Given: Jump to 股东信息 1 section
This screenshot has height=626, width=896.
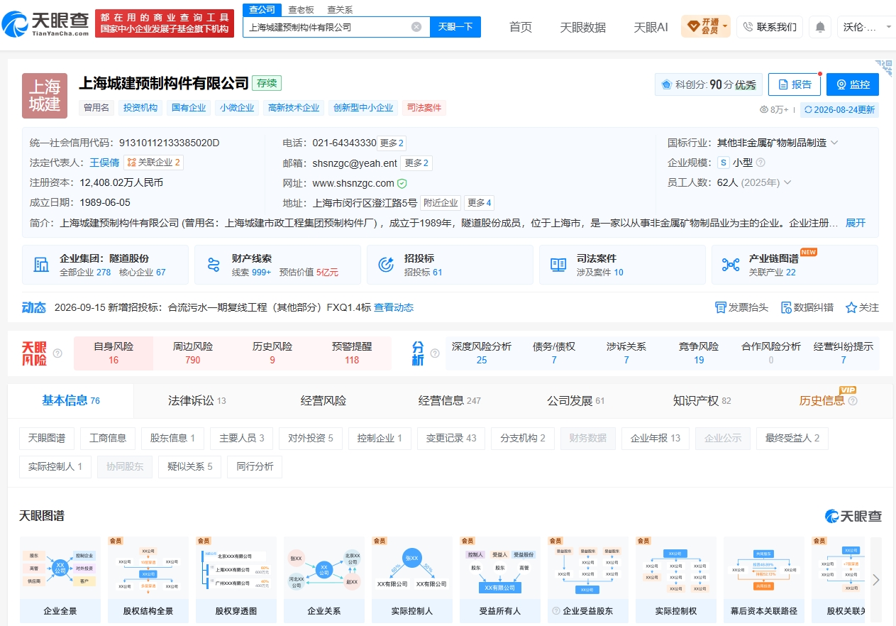Looking at the screenshot, I should [x=172, y=438].
